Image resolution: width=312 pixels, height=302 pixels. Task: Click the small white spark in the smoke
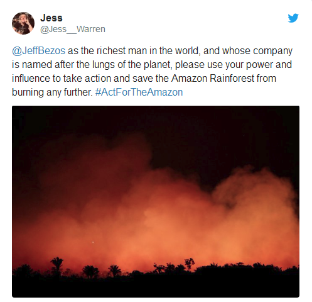click(93, 243)
